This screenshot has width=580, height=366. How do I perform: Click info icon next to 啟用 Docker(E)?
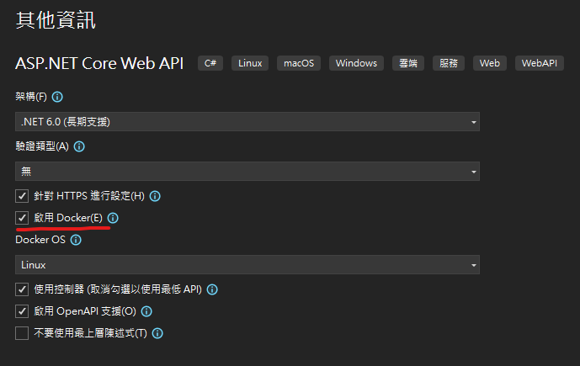(113, 218)
